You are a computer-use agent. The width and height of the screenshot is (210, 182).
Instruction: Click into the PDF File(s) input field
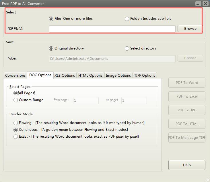coord(112,29)
